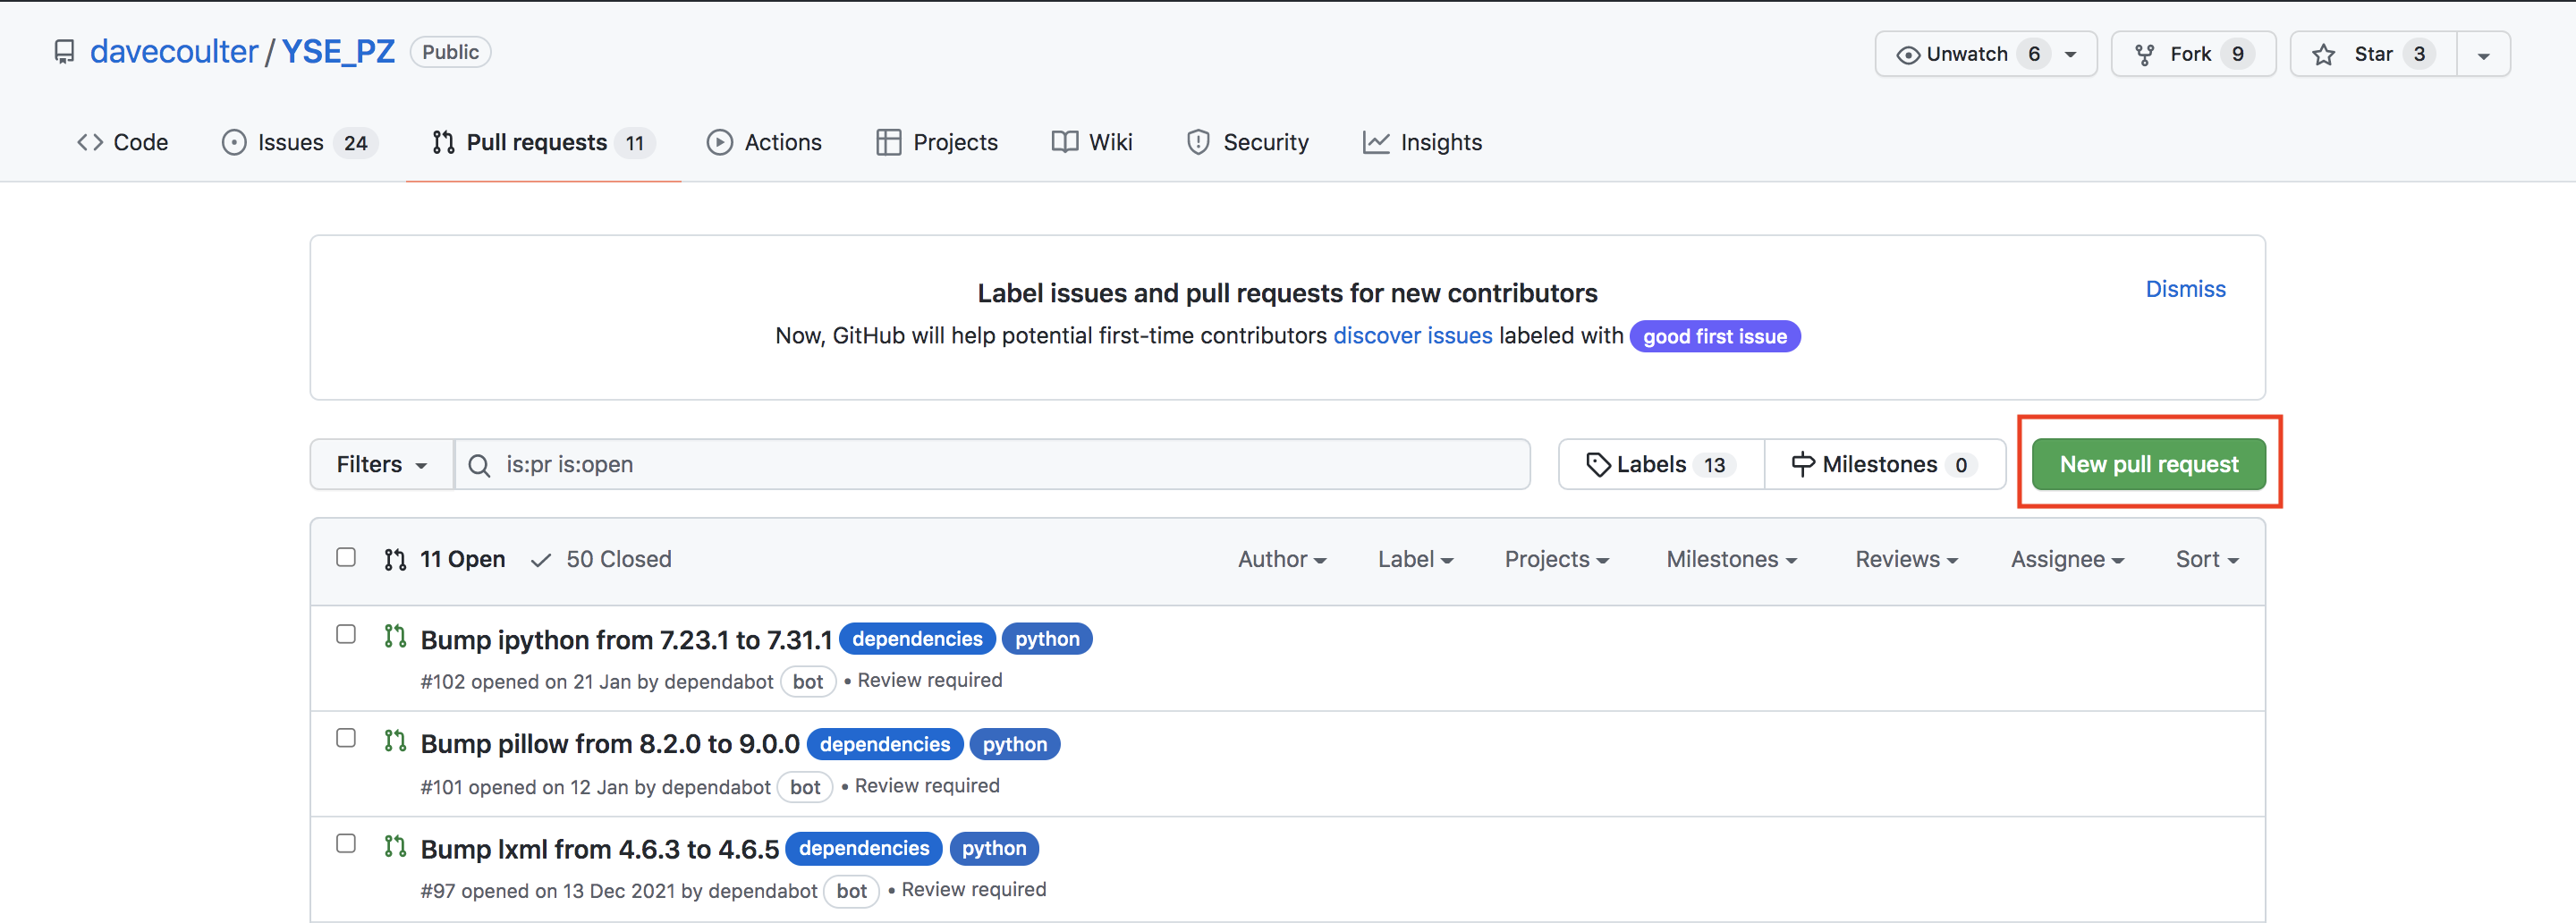Viewport: 2576px width, 923px height.
Task: Open Bump lxml from 4.6.3 to 4.6.5
Action: click(x=599, y=849)
